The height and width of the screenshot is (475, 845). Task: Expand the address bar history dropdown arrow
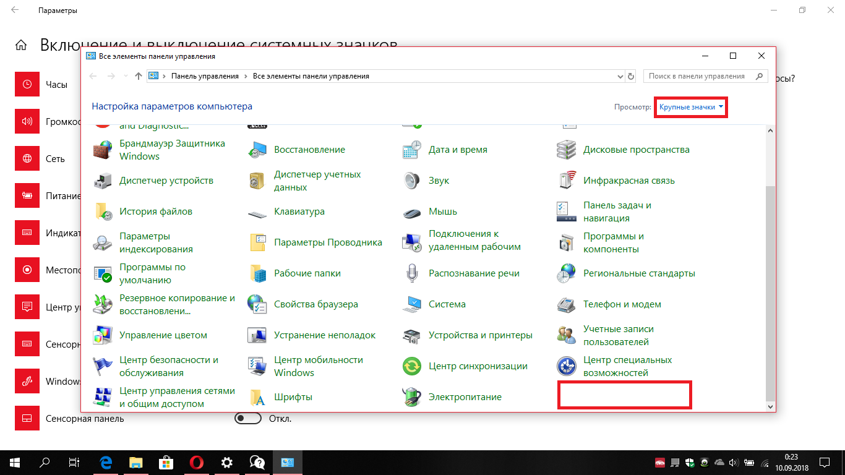[x=620, y=76]
